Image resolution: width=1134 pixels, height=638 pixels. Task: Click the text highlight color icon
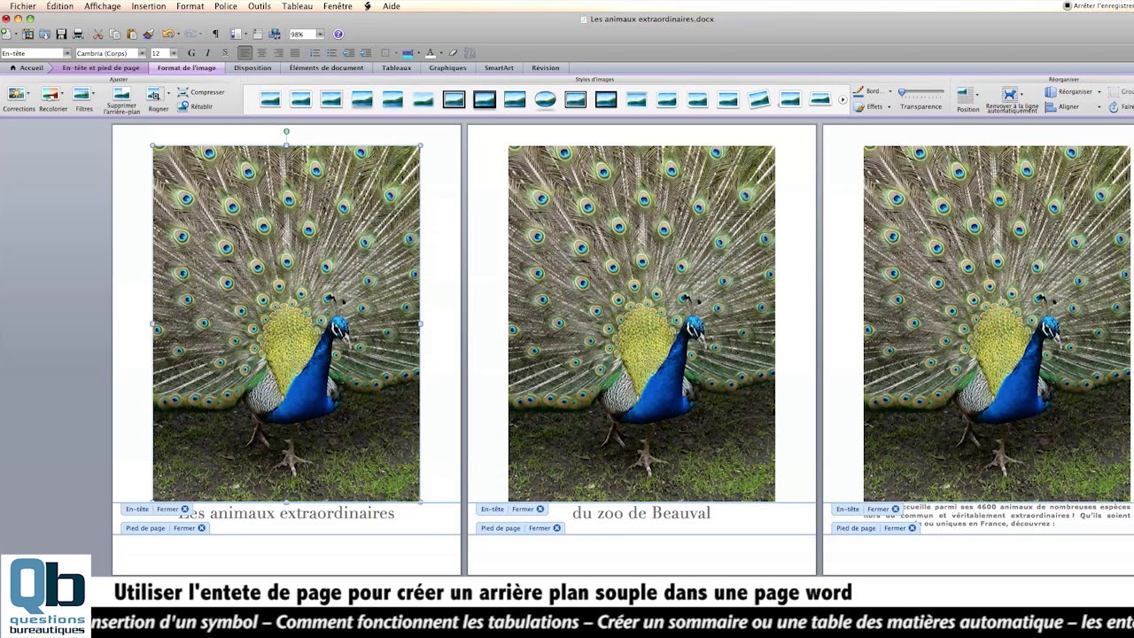click(x=408, y=53)
